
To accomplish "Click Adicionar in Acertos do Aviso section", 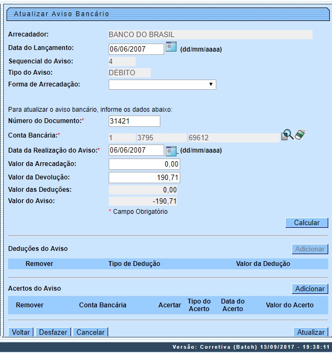I will tap(310, 289).
